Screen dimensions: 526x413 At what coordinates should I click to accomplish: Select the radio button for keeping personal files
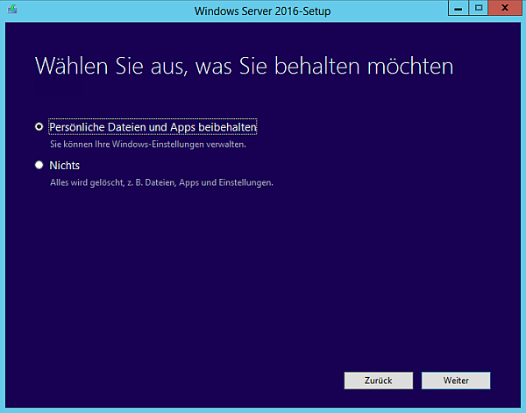tap(39, 127)
